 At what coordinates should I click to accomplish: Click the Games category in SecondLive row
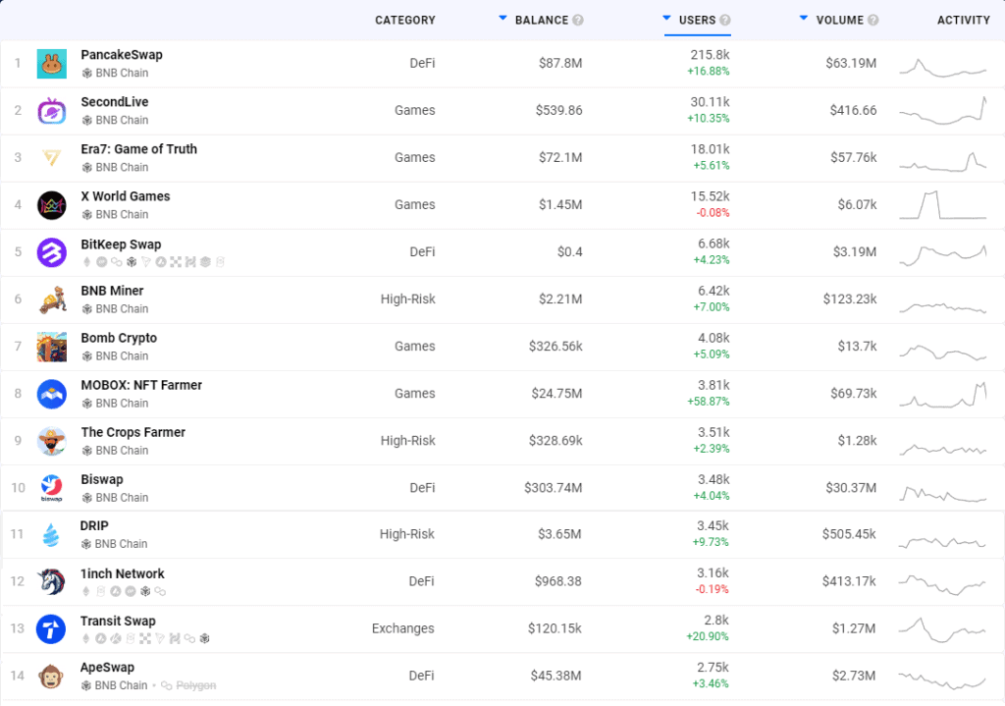(415, 110)
